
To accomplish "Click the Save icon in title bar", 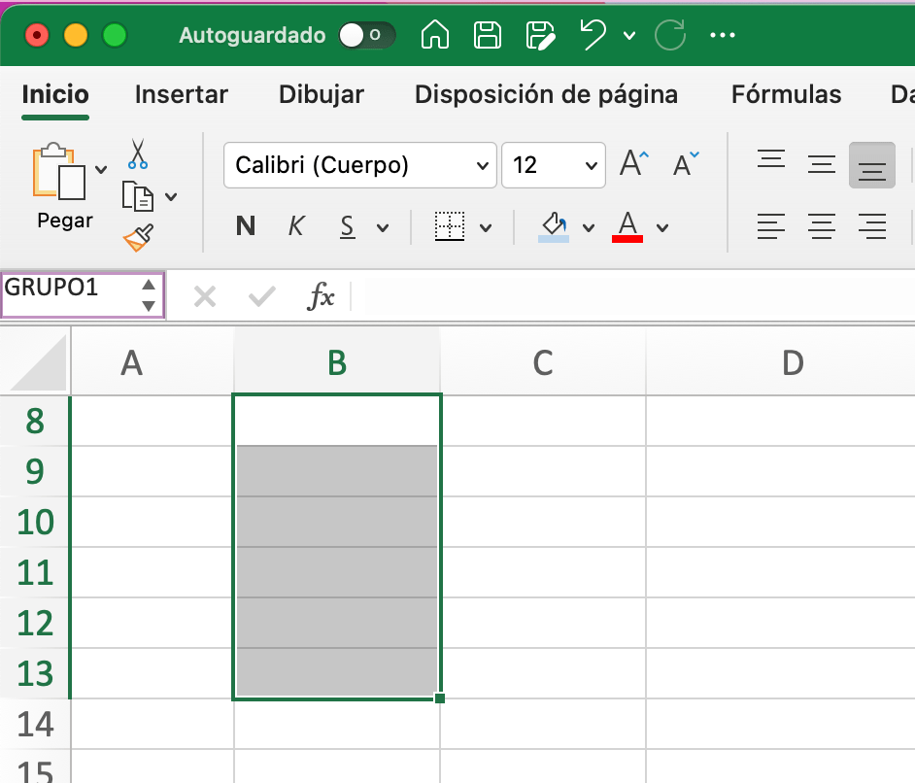I will [487, 36].
